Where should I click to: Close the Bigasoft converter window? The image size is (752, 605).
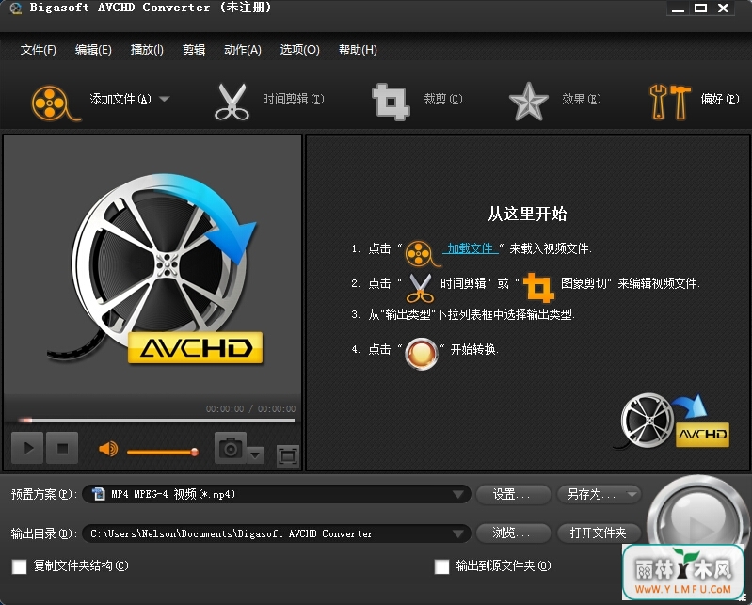click(723, 8)
